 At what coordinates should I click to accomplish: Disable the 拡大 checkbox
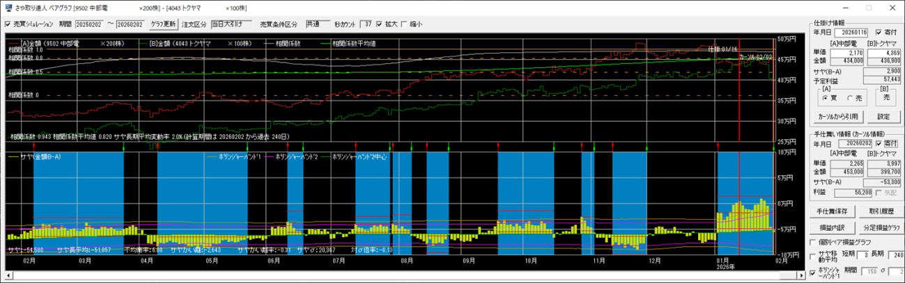(379, 24)
